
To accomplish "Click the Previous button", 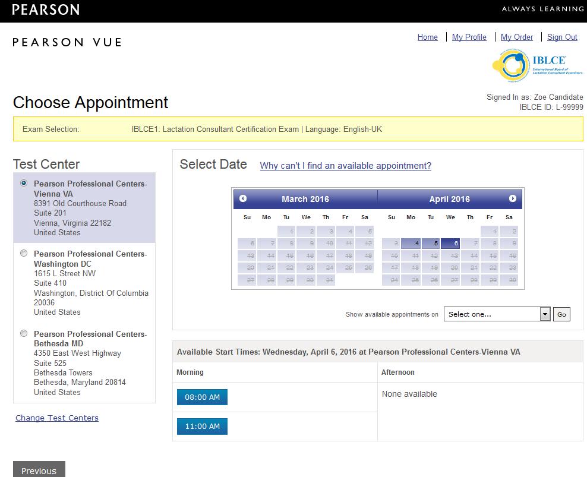I will coord(39,470).
